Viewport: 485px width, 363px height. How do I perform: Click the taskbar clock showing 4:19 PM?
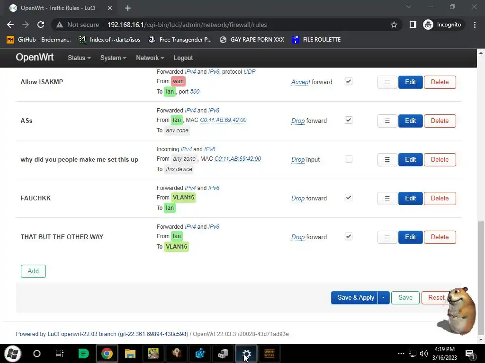pyautogui.click(x=444, y=354)
